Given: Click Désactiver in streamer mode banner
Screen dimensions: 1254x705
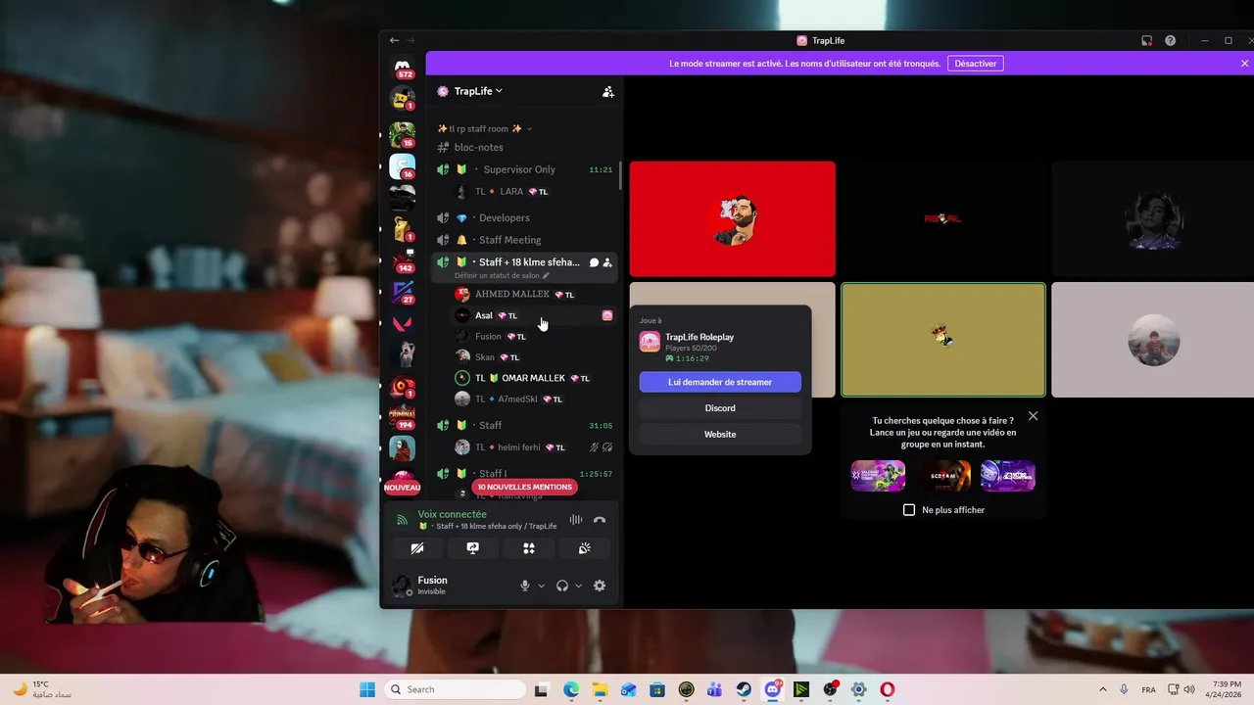Looking at the screenshot, I should point(976,64).
